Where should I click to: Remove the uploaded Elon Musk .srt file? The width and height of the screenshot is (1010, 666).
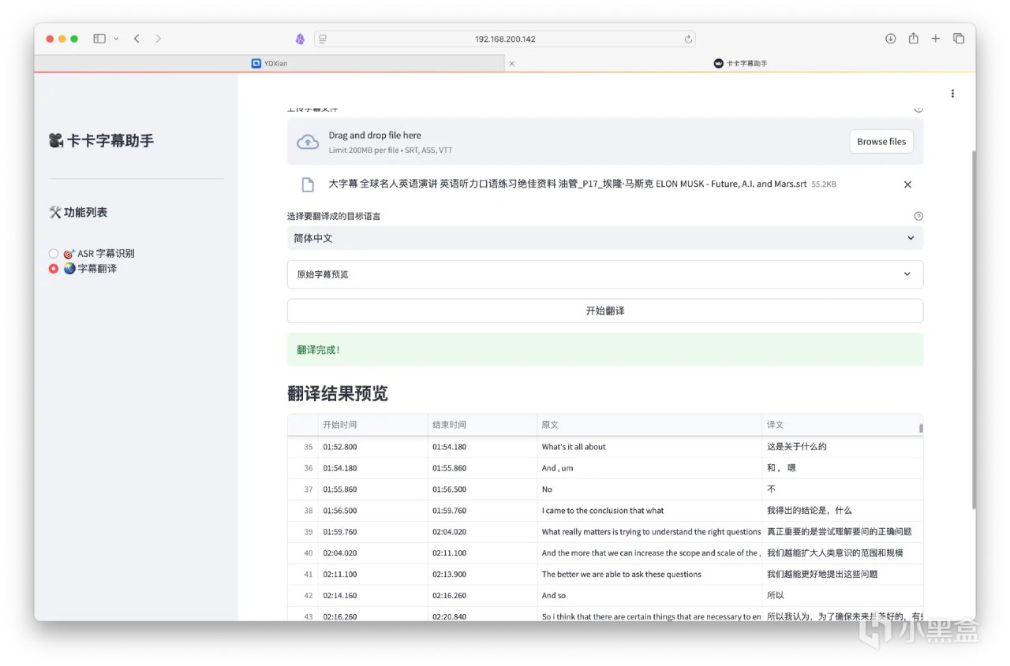[907, 184]
